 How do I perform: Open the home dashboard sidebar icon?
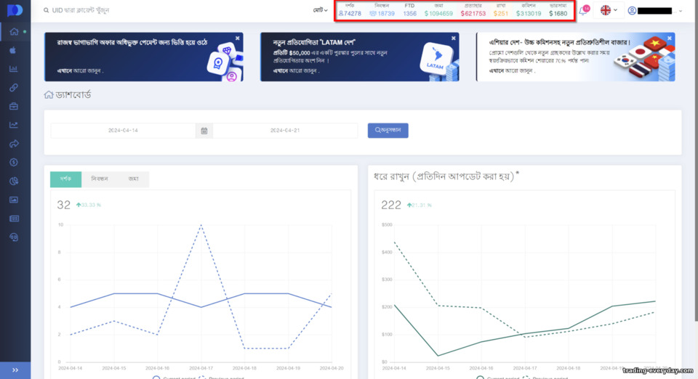coord(14,31)
